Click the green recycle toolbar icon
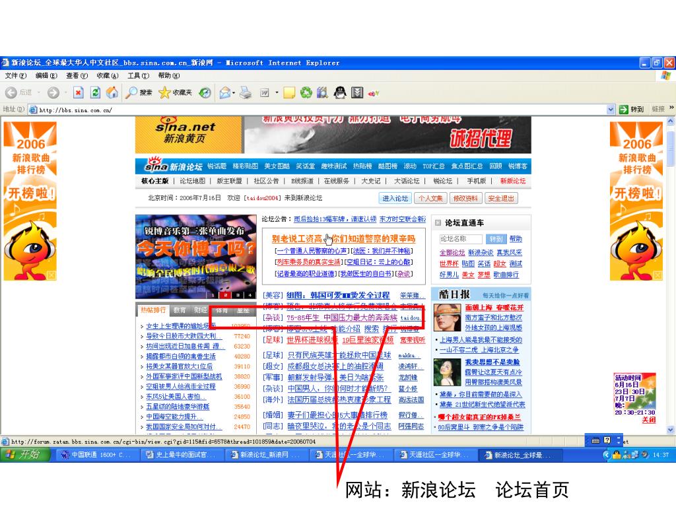676x507 pixels. pos(306,92)
